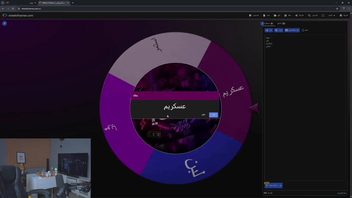Screen dimensions: 352x198
Task: Toggle the Advanced checkbox
Action: pos(303,30)
